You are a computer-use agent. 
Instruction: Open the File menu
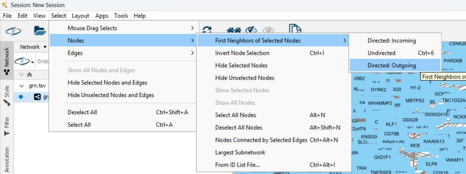point(7,16)
